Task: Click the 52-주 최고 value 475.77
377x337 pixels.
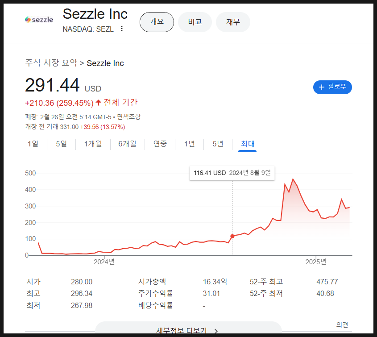Action: (327, 282)
